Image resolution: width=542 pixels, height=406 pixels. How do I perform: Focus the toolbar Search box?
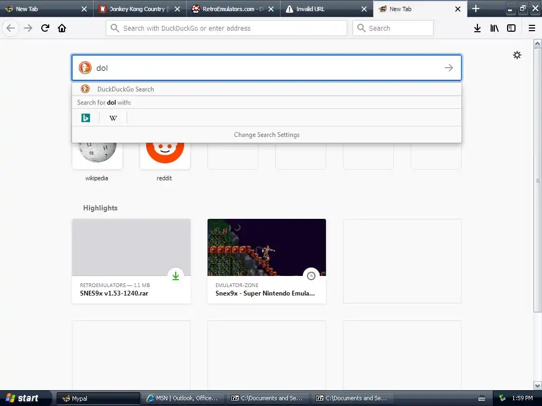(x=393, y=28)
